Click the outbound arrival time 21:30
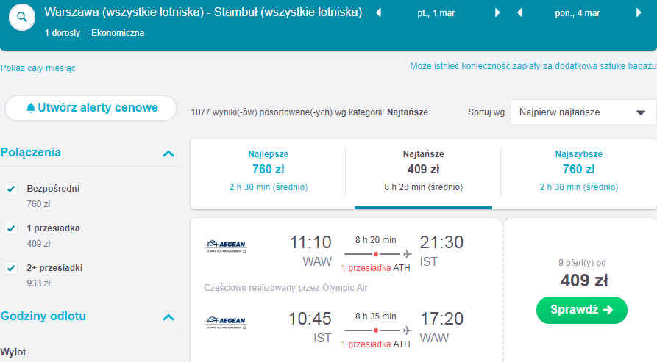The height and width of the screenshot is (362, 657). [x=441, y=242]
